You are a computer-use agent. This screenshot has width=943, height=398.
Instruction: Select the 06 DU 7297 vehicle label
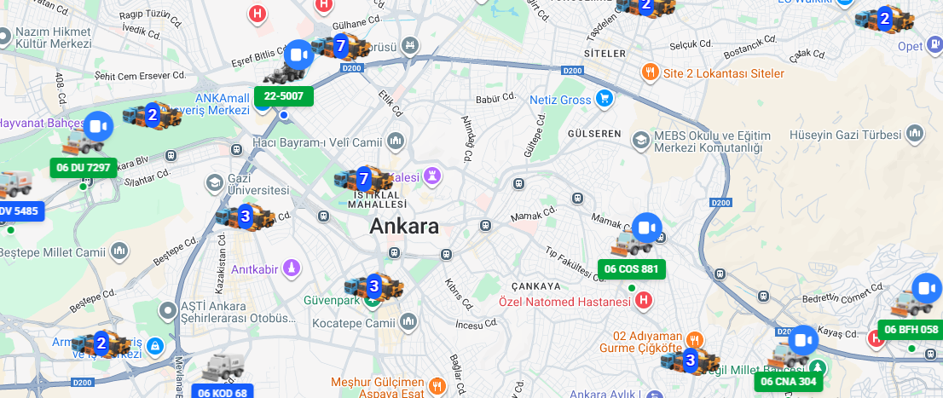84,167
